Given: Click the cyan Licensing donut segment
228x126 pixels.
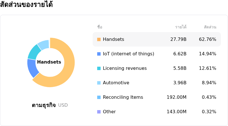Looking at the screenshot, I should point(35,52).
